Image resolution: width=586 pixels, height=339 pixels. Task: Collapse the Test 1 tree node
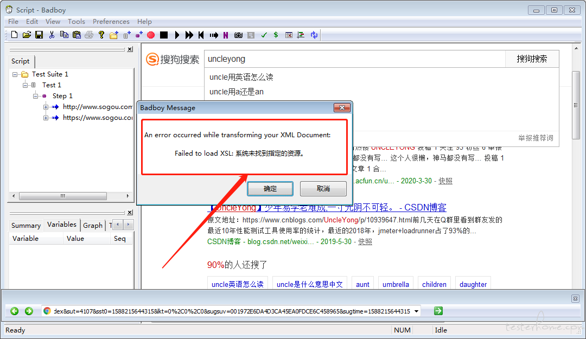click(x=25, y=85)
